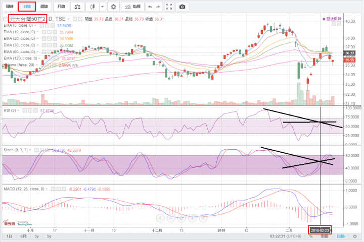Click the redo arrow in toolbar

tap(158, 7)
